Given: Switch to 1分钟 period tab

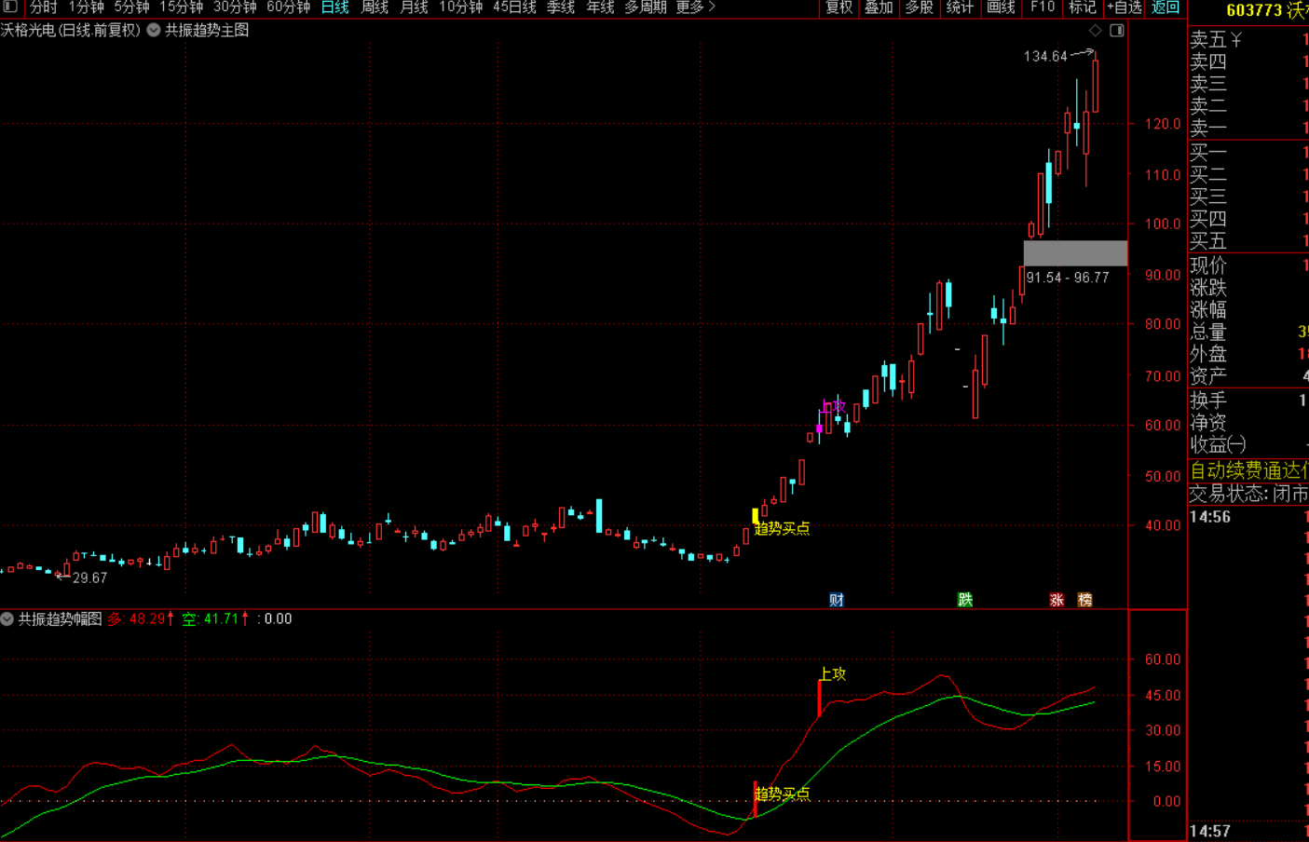Looking at the screenshot, I should 86,7.
